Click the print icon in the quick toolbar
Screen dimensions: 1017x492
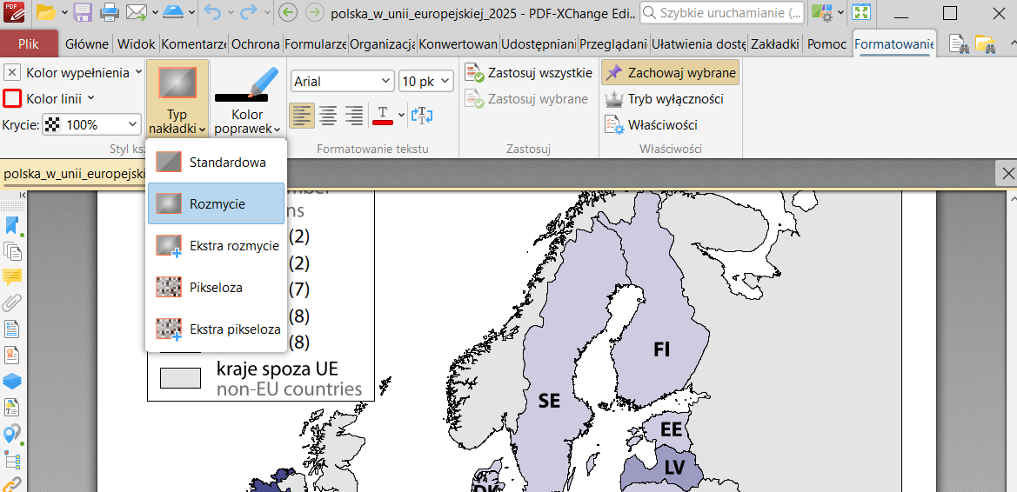pos(110,13)
